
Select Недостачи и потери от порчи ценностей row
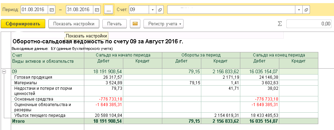(164, 90)
